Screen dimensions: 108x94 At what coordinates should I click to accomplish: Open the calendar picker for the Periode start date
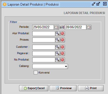(57, 27)
